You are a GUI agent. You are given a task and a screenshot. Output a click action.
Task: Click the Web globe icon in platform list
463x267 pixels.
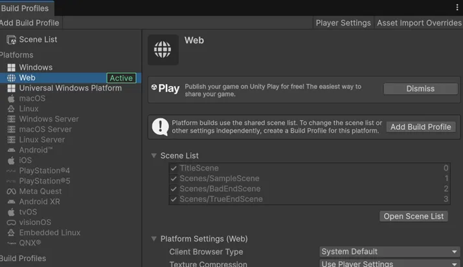pyautogui.click(x=11, y=78)
